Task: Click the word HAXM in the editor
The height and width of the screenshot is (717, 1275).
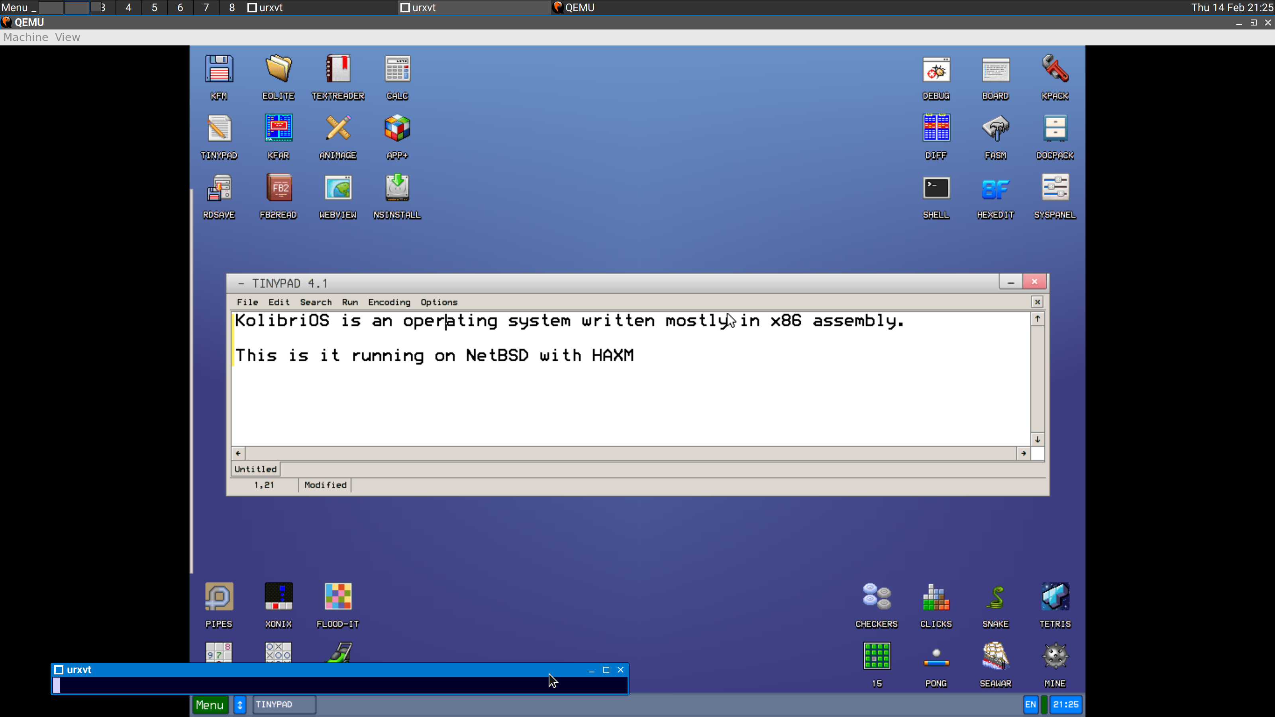Action: coord(613,355)
